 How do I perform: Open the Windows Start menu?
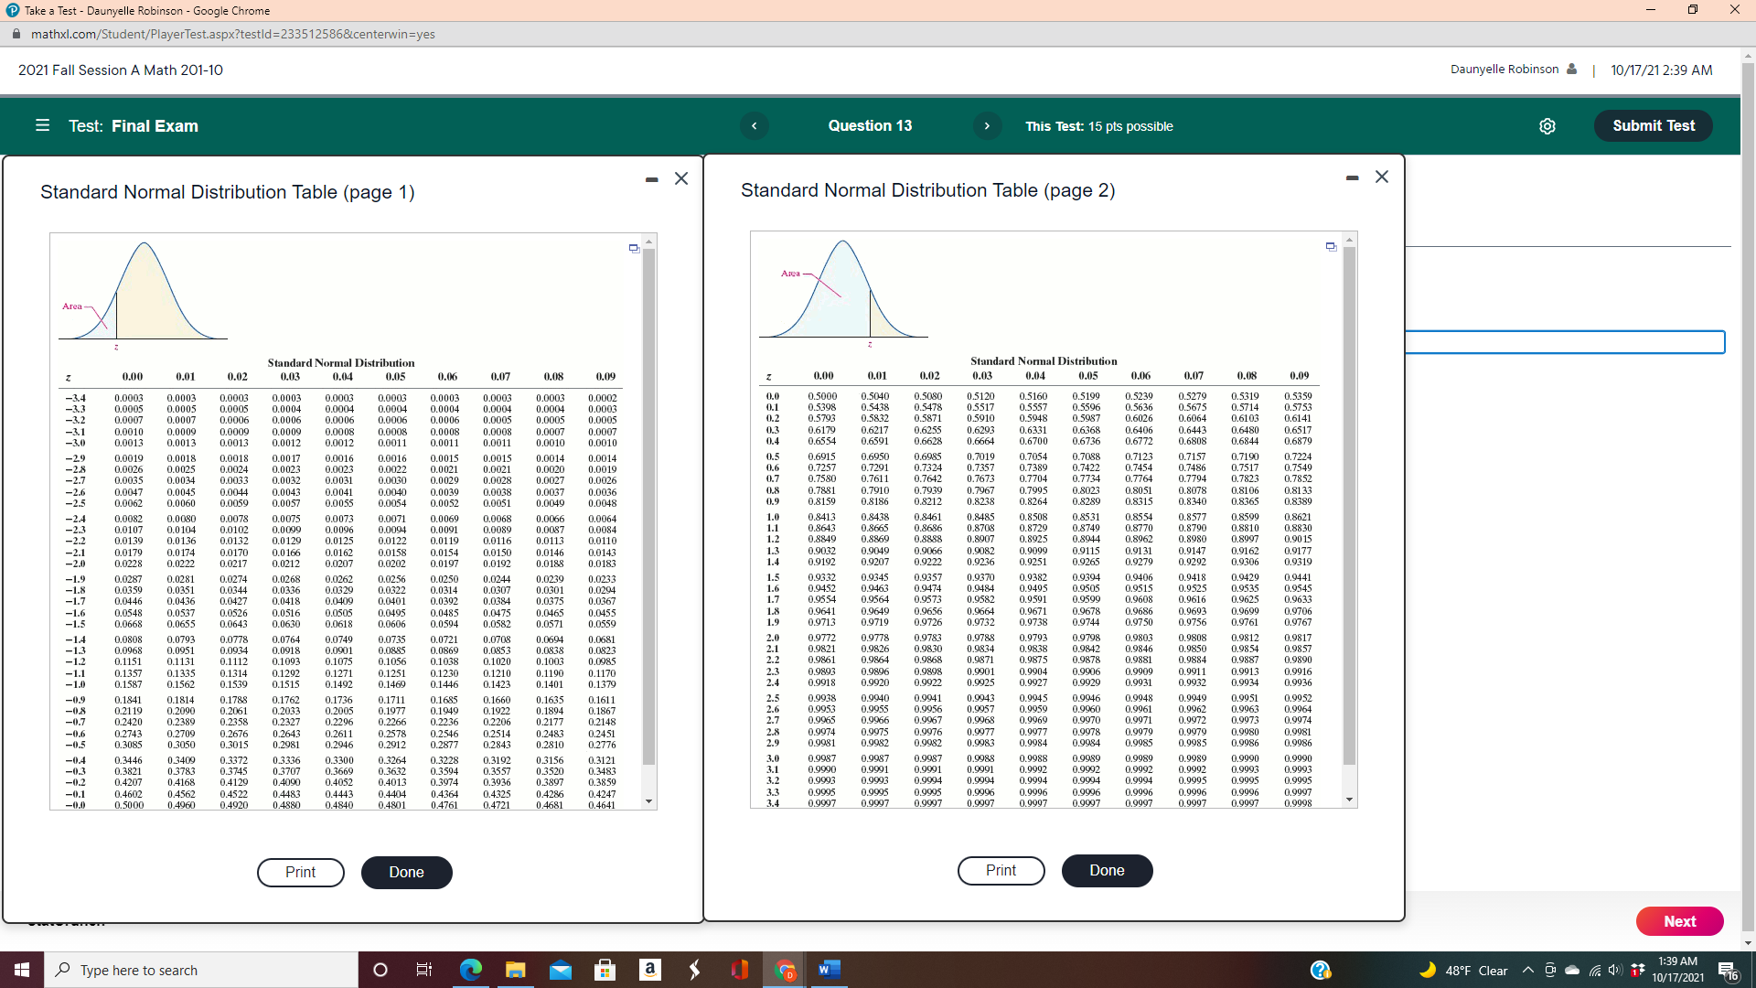click(x=21, y=970)
